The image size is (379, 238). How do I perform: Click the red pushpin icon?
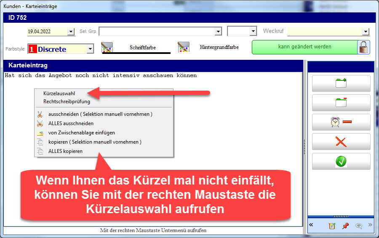tap(345, 226)
